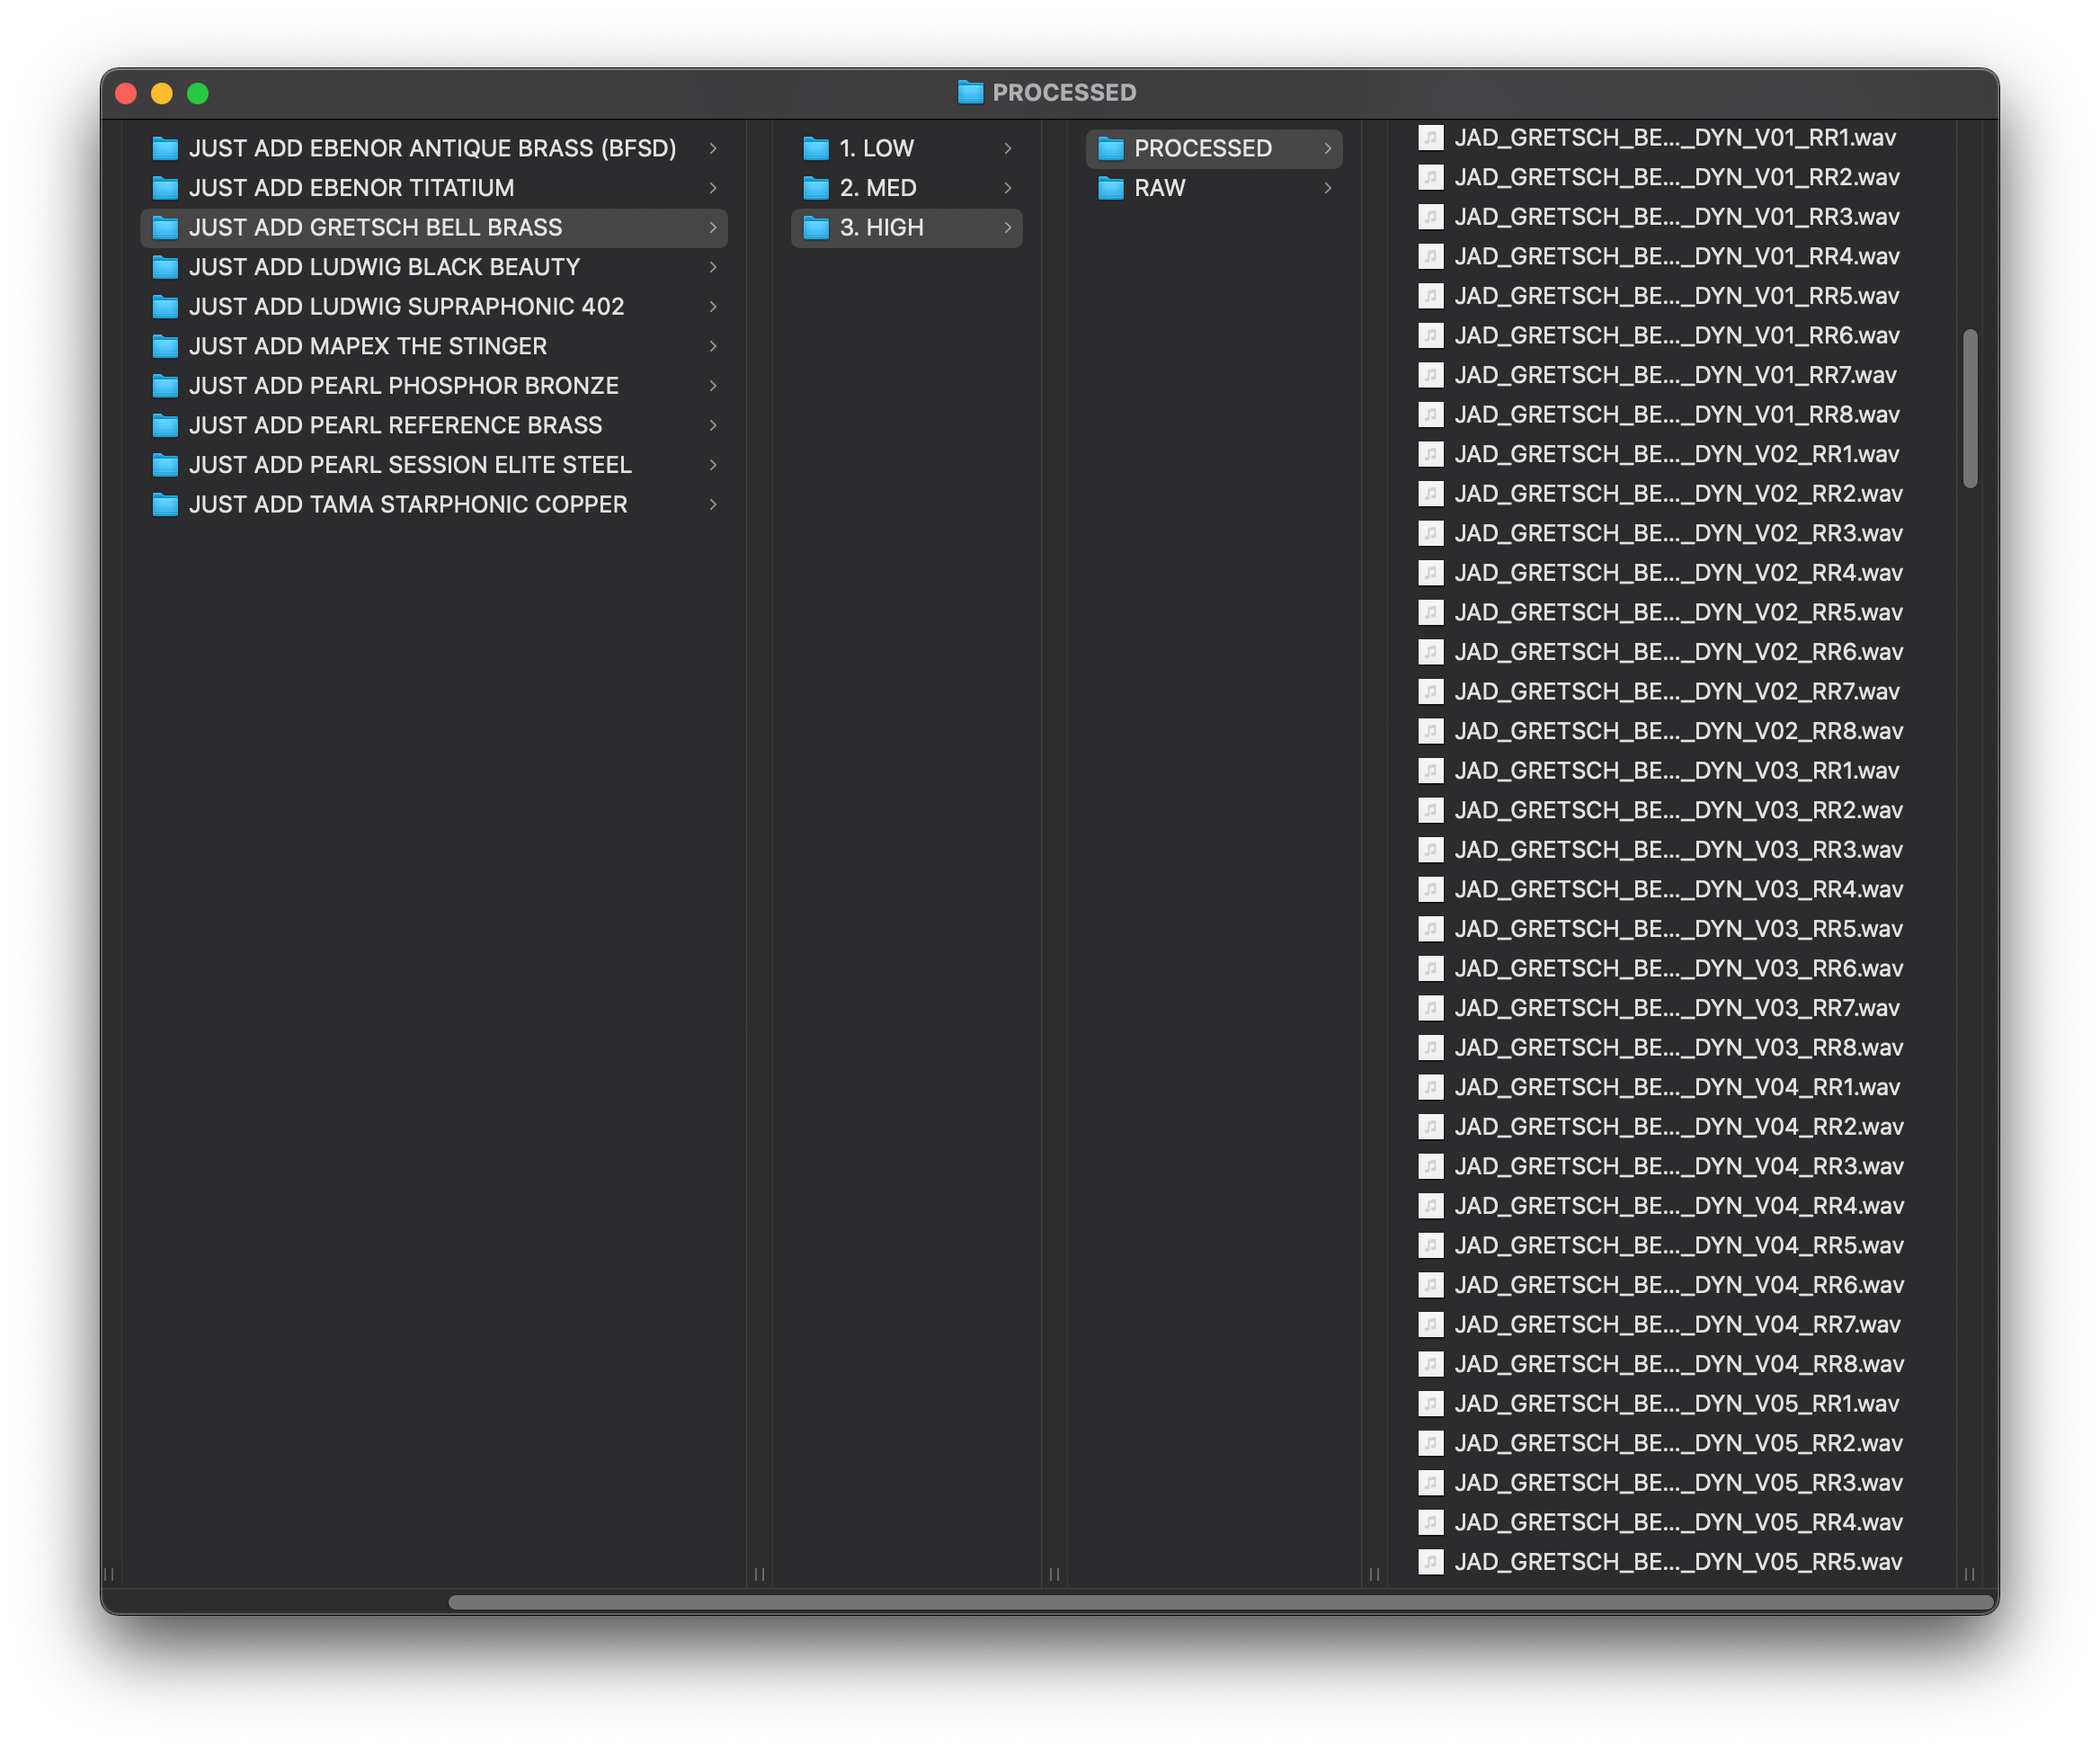Click the 2. MED folder icon
The height and width of the screenshot is (1748, 2100).
pos(816,188)
